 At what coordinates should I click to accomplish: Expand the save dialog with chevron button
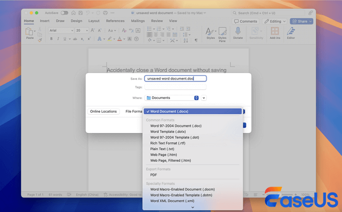[204, 98]
